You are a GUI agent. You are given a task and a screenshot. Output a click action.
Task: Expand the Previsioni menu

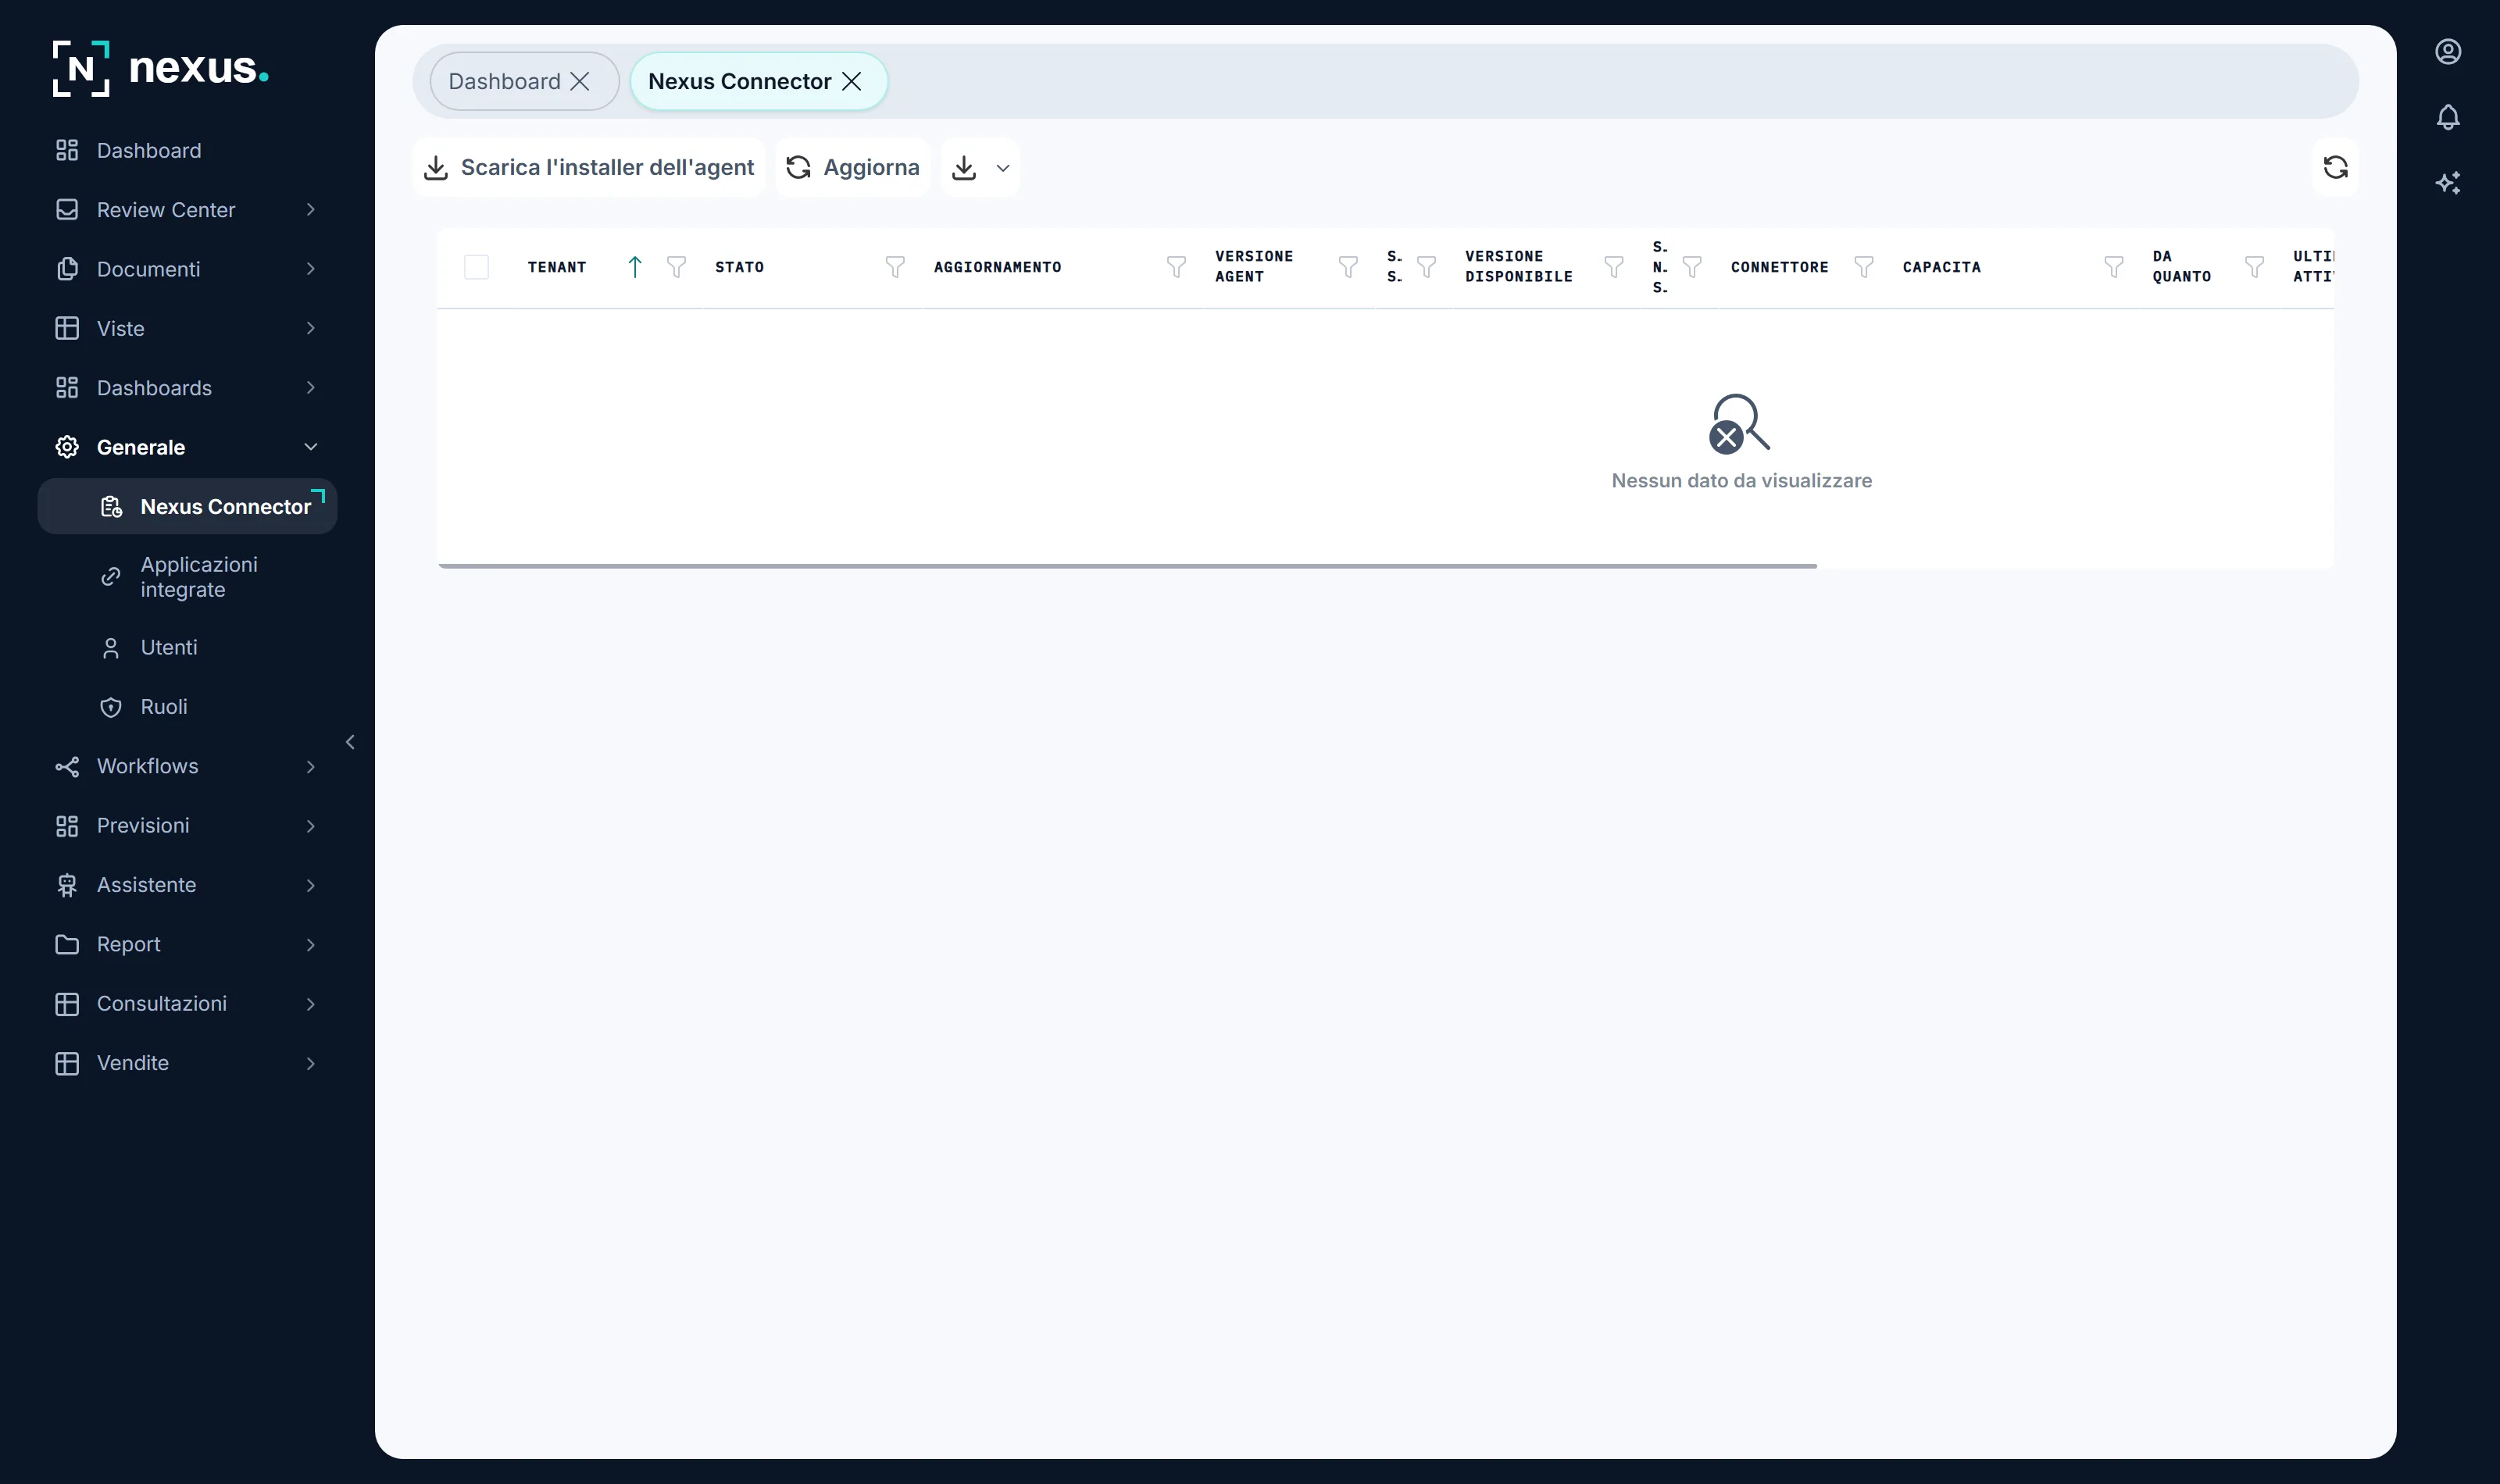(x=310, y=826)
